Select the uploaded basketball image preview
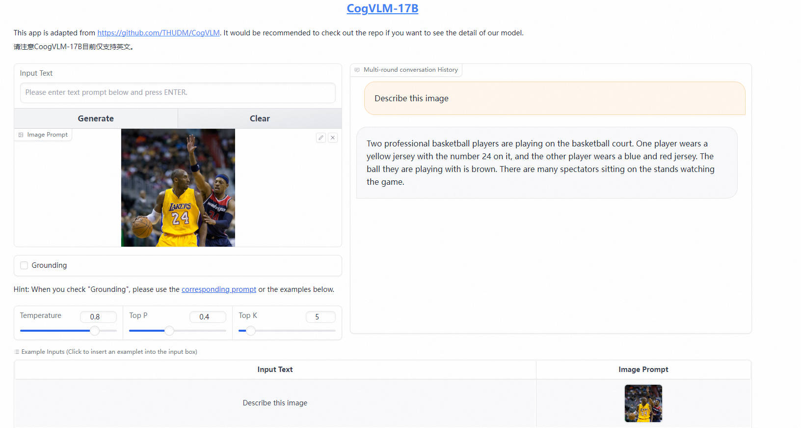Viewport: 801px width, 428px height. tap(178, 188)
